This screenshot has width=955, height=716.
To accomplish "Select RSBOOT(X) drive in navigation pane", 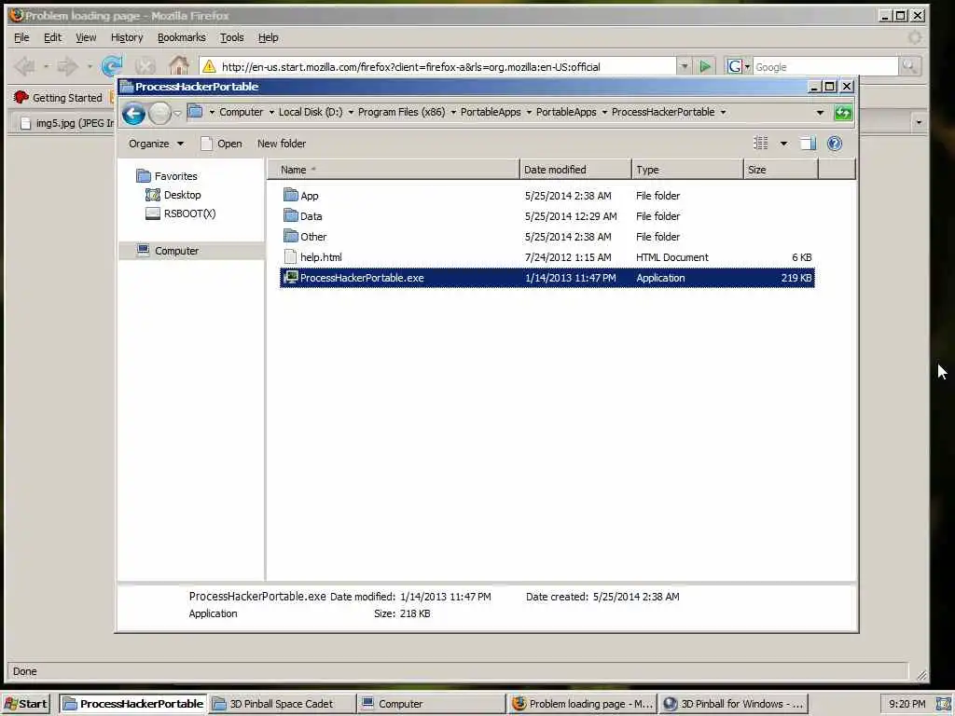I will pyautogui.click(x=181, y=213).
